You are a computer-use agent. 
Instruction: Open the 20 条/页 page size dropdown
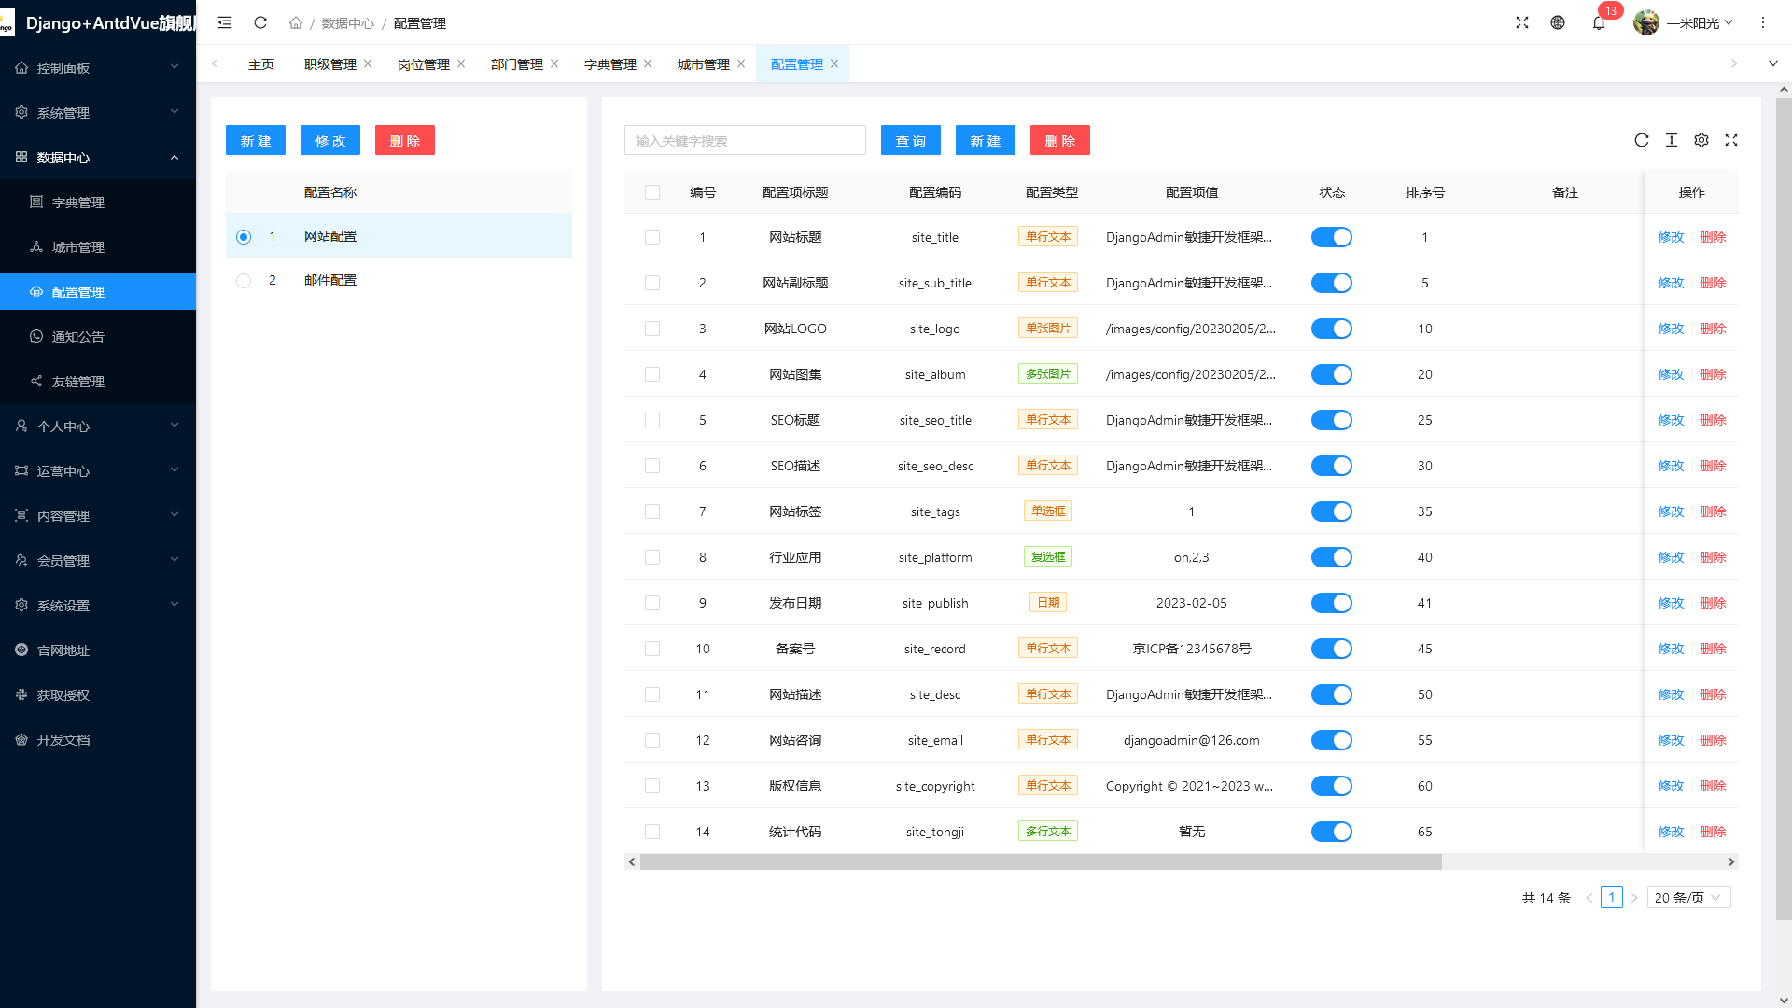[1688, 897]
